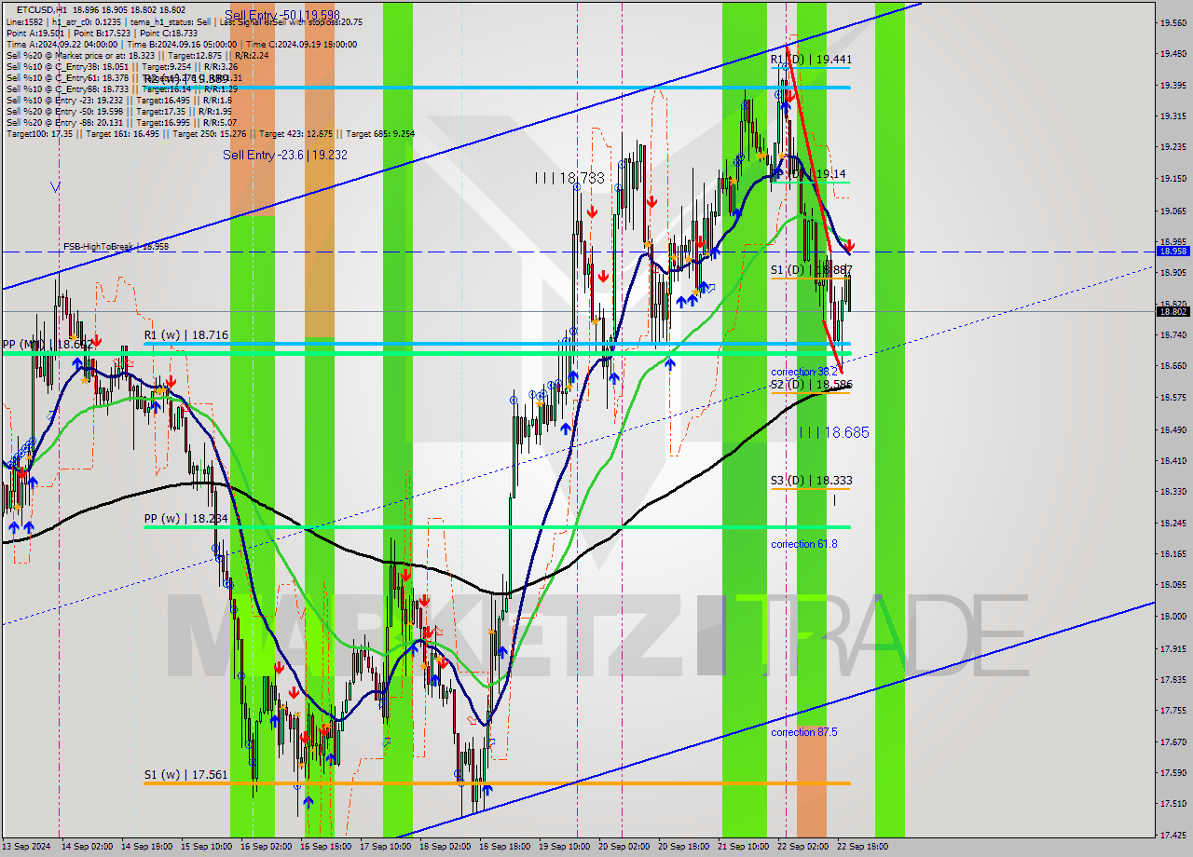Click the '17 Sep 10:00' time axis label

coord(385,847)
